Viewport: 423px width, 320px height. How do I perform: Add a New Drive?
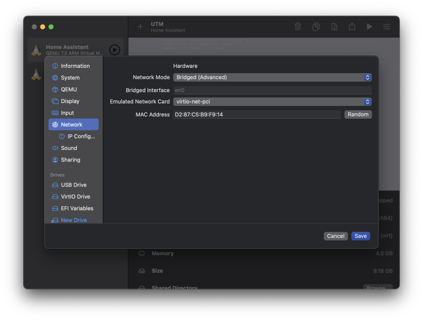coord(74,220)
